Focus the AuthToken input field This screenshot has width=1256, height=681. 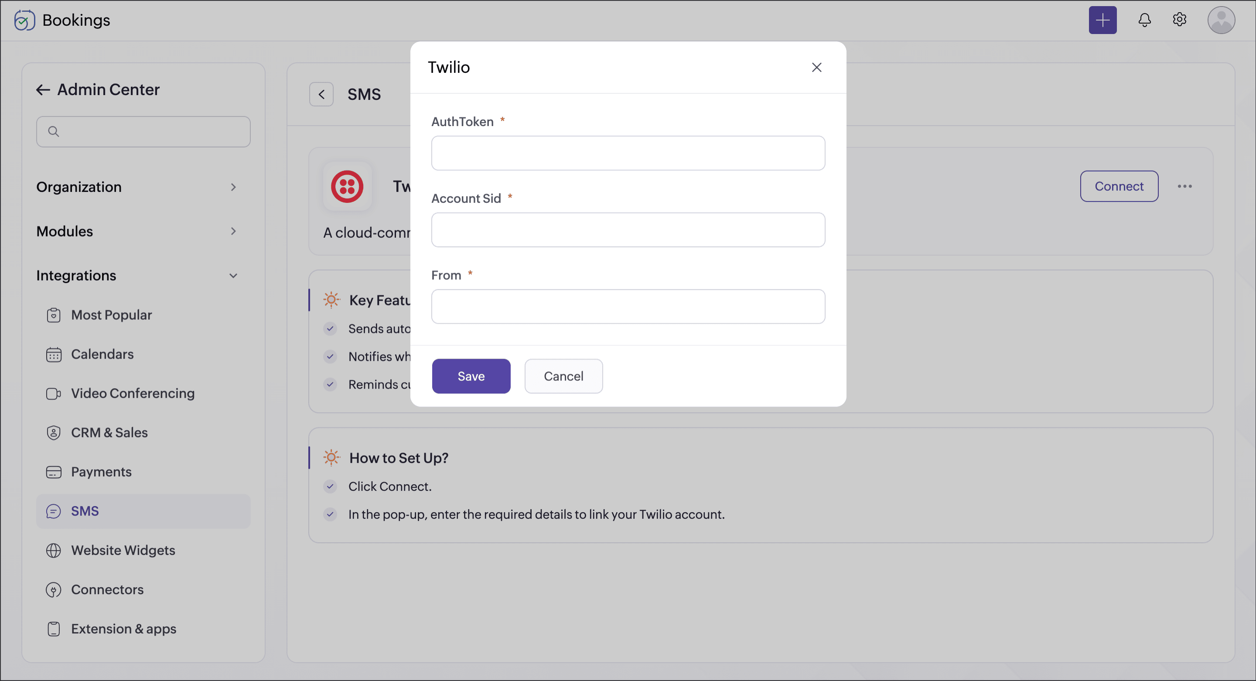628,153
